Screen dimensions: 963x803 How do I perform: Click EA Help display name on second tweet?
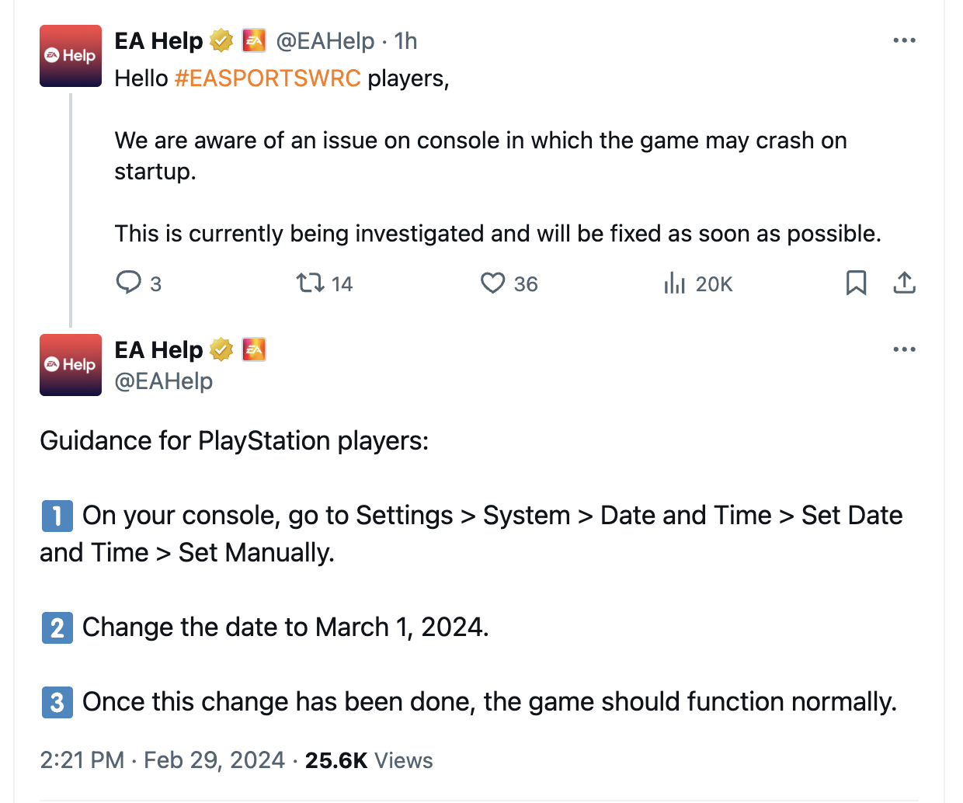158,349
